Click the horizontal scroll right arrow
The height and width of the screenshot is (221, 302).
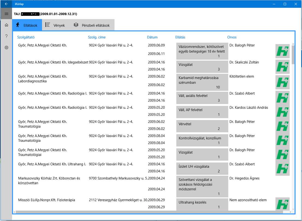pos(291,212)
